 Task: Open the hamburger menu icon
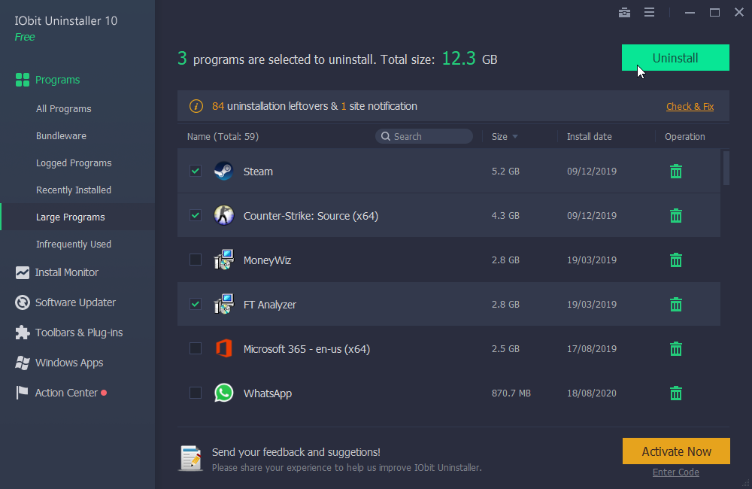[x=650, y=13]
